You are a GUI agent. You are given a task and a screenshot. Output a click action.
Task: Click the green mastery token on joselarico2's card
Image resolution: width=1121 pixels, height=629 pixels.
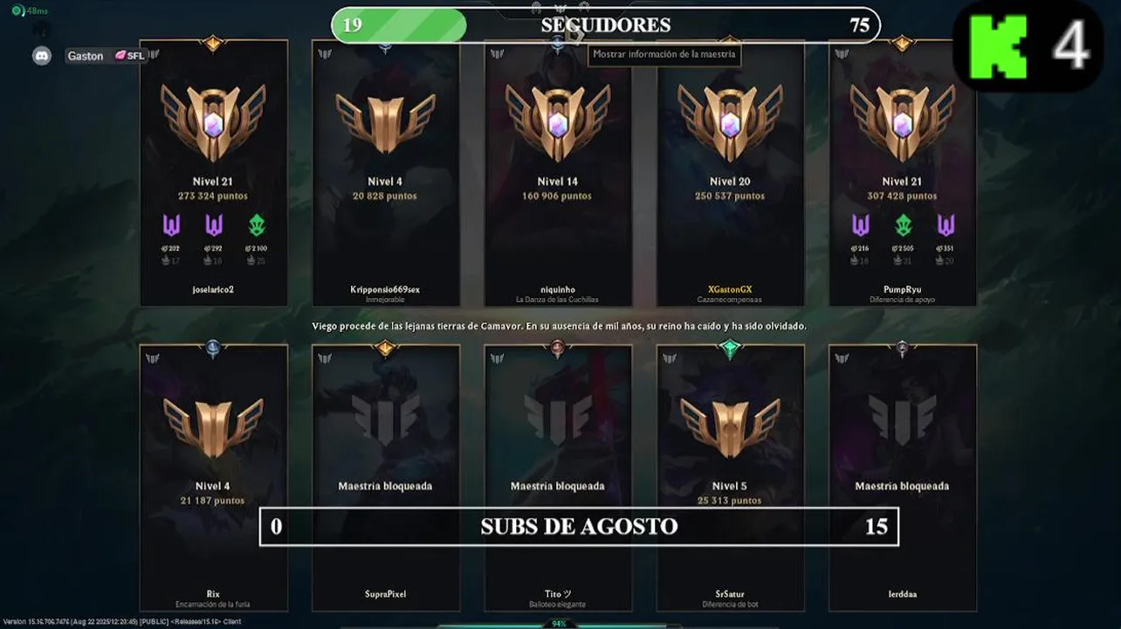256,225
